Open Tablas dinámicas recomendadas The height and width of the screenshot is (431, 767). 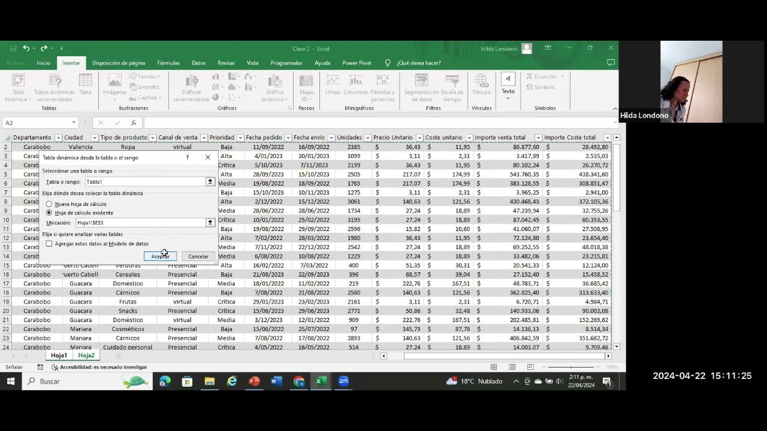tap(55, 88)
